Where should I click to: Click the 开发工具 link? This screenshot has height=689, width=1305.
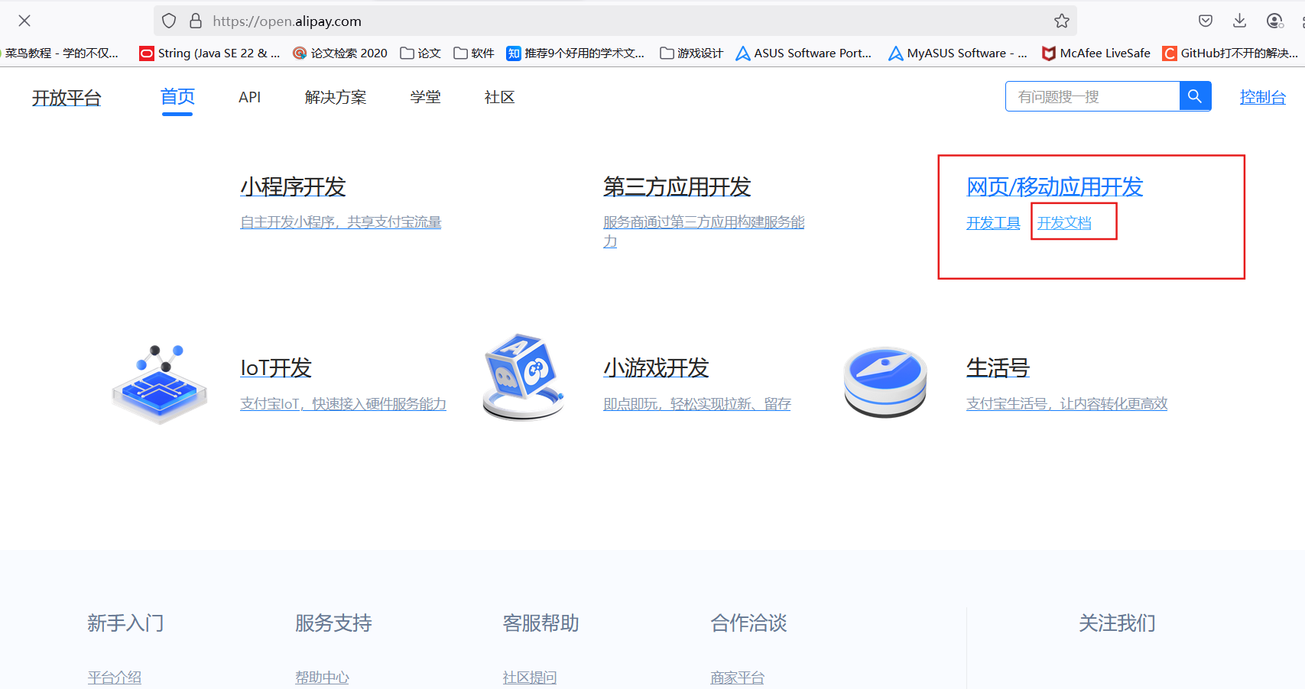pos(993,223)
